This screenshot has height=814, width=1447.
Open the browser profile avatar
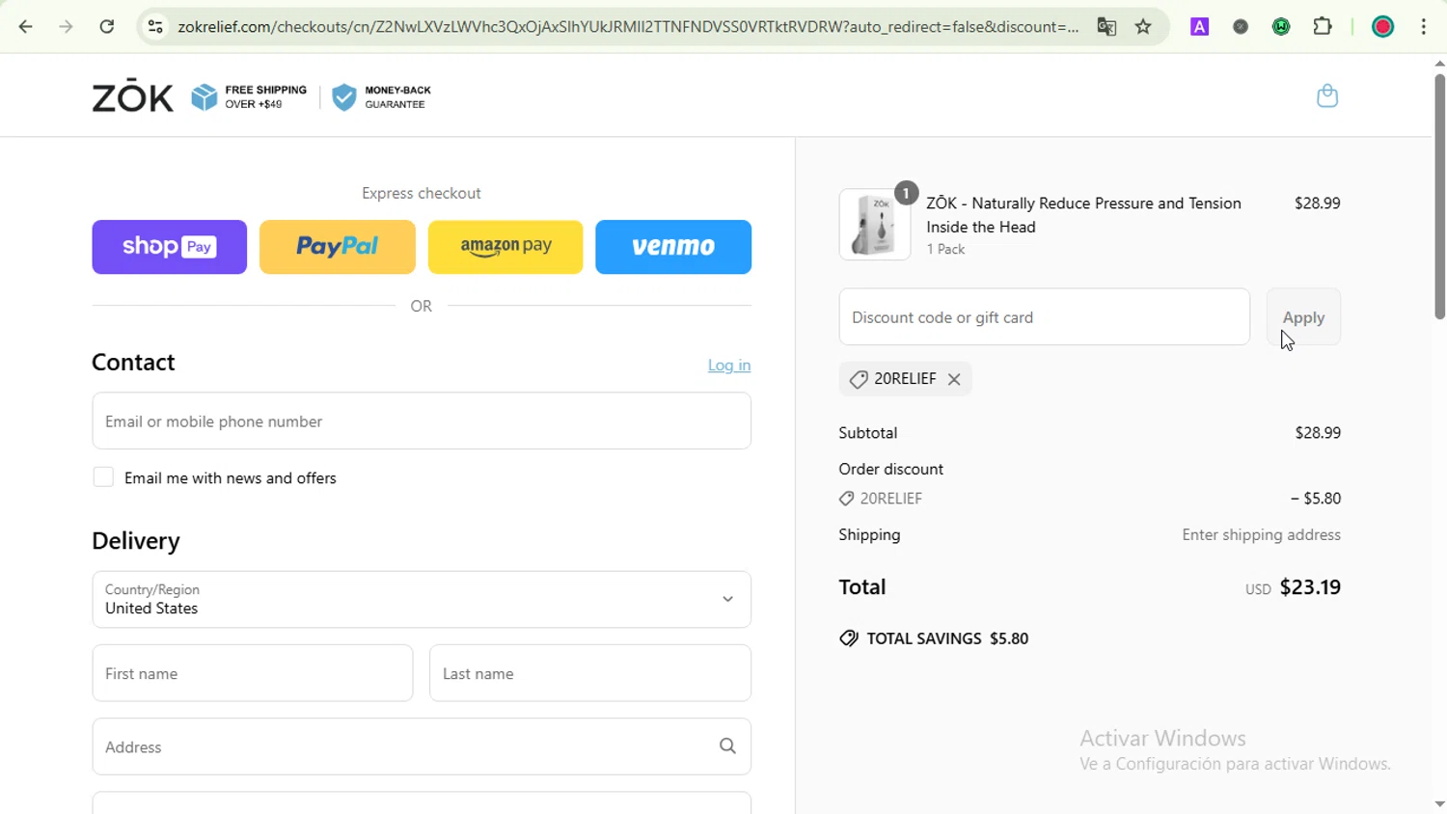pos(1383,27)
